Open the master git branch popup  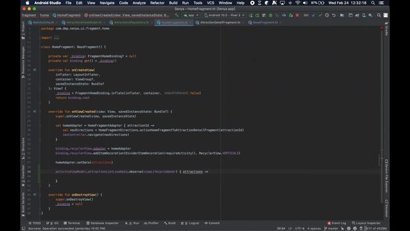[331, 228]
